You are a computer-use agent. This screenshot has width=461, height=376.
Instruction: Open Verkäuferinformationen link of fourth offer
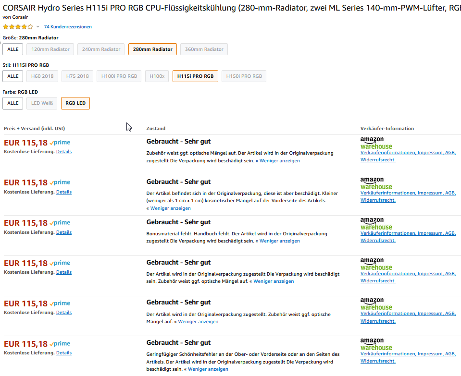[x=408, y=274]
